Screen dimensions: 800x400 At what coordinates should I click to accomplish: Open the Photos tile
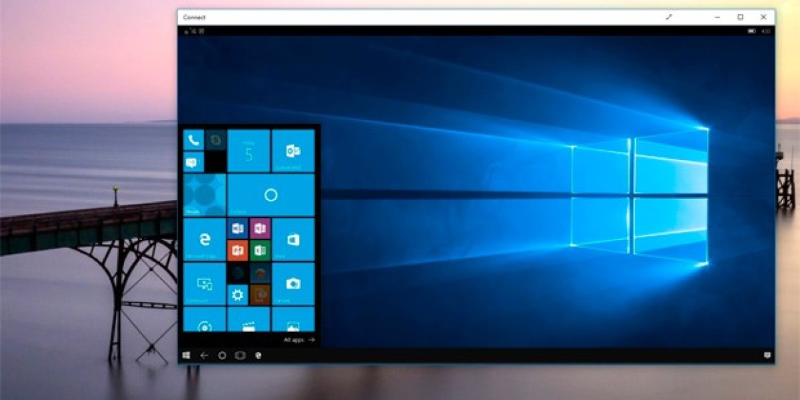click(x=293, y=319)
